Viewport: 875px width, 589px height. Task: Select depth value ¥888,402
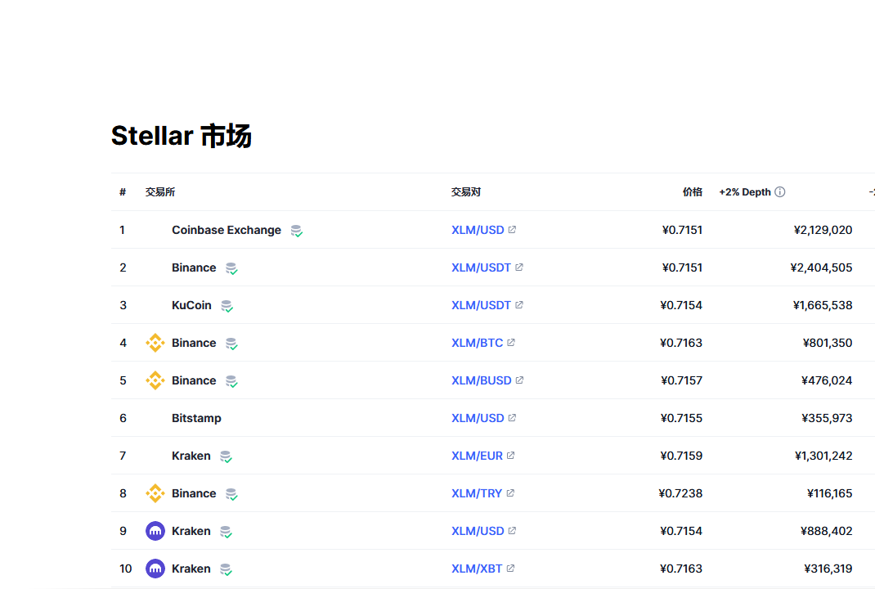click(x=827, y=531)
